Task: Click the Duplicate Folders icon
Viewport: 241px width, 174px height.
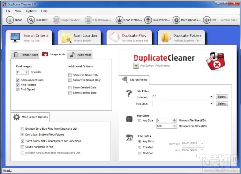Action: pos(166,37)
